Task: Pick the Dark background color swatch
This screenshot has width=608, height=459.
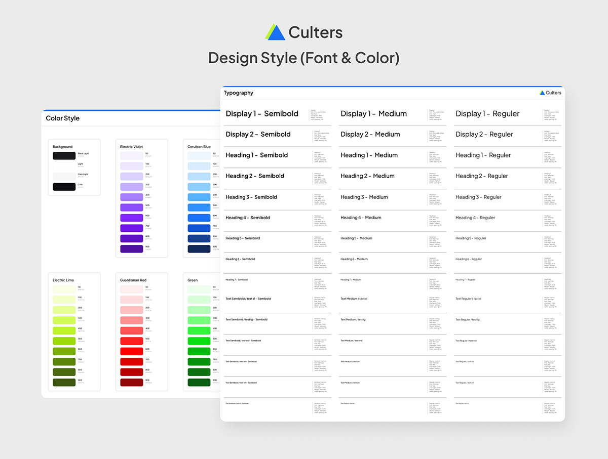Action: point(64,187)
